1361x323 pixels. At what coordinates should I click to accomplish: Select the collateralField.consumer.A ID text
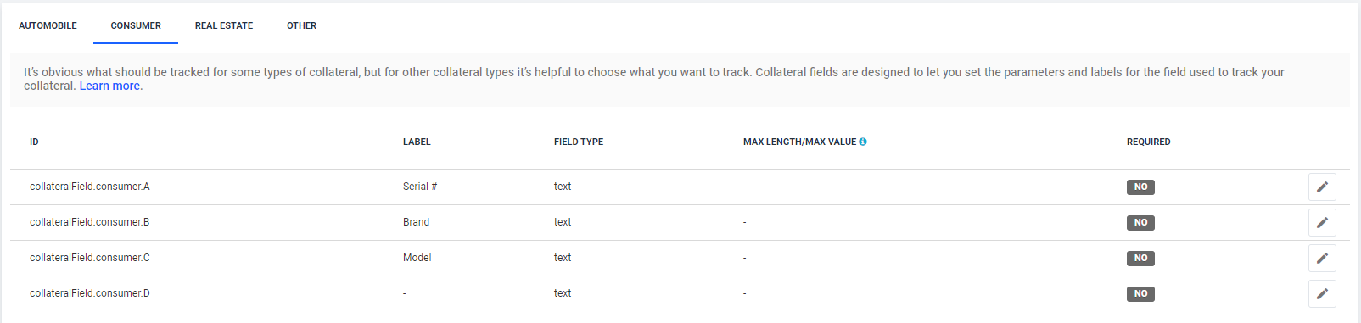(x=90, y=187)
